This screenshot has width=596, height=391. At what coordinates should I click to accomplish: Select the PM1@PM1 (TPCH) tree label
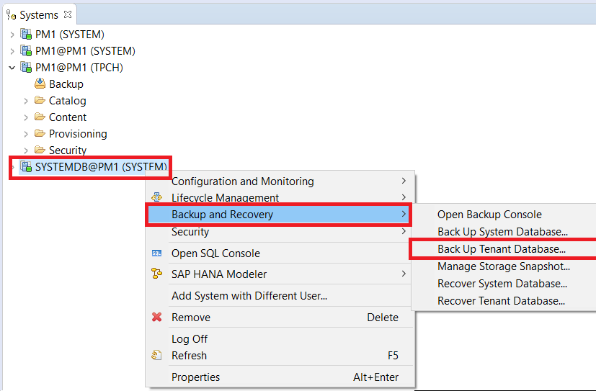coord(79,67)
